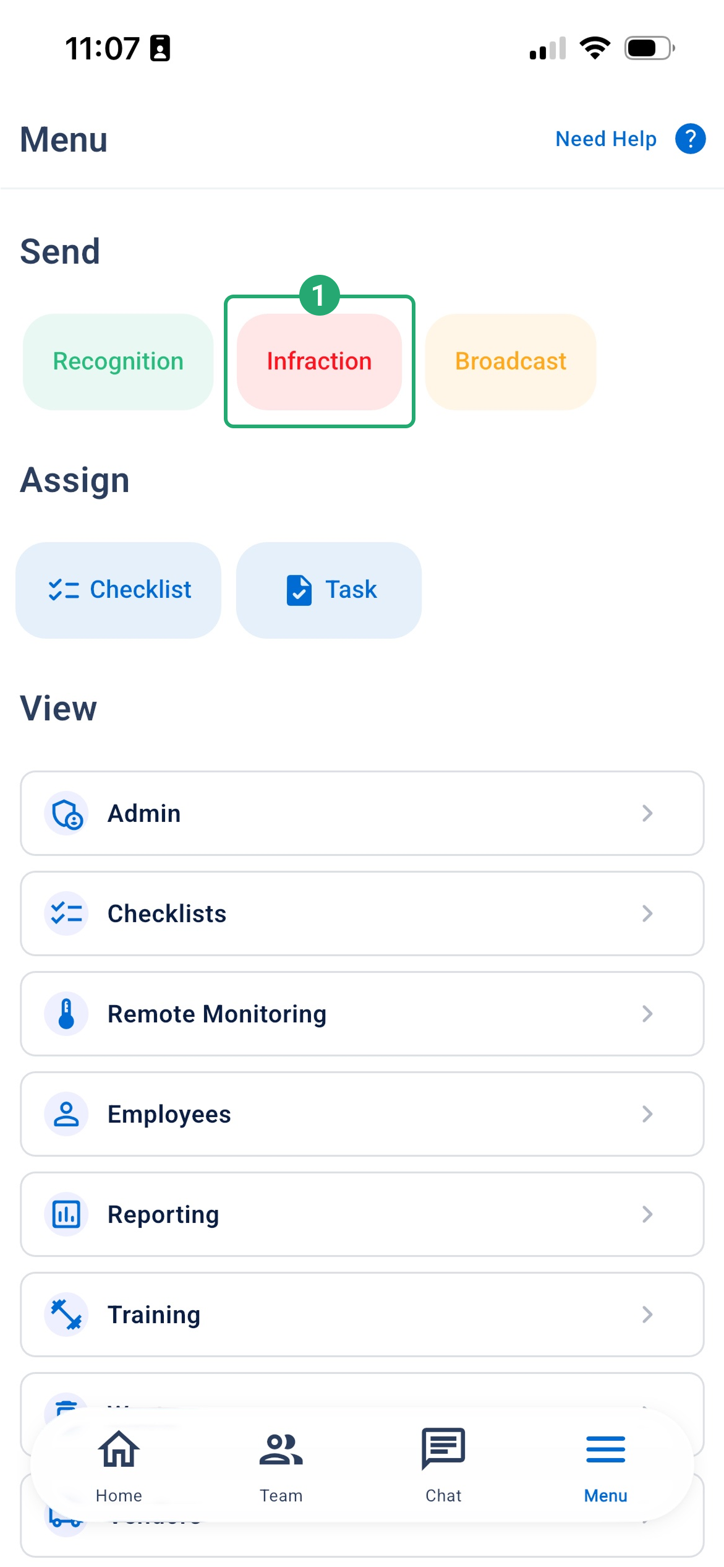Switch to the Team tab
724x1567 pixels.
coord(281,1466)
